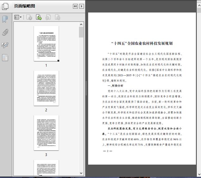Image resolution: width=201 pixels, height=178 pixels.
Task: Click thumbnail panel scroll down arrow
Action: [81, 173]
